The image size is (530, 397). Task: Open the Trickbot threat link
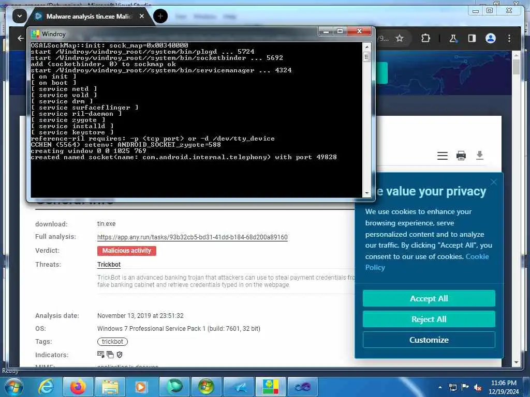(x=109, y=265)
